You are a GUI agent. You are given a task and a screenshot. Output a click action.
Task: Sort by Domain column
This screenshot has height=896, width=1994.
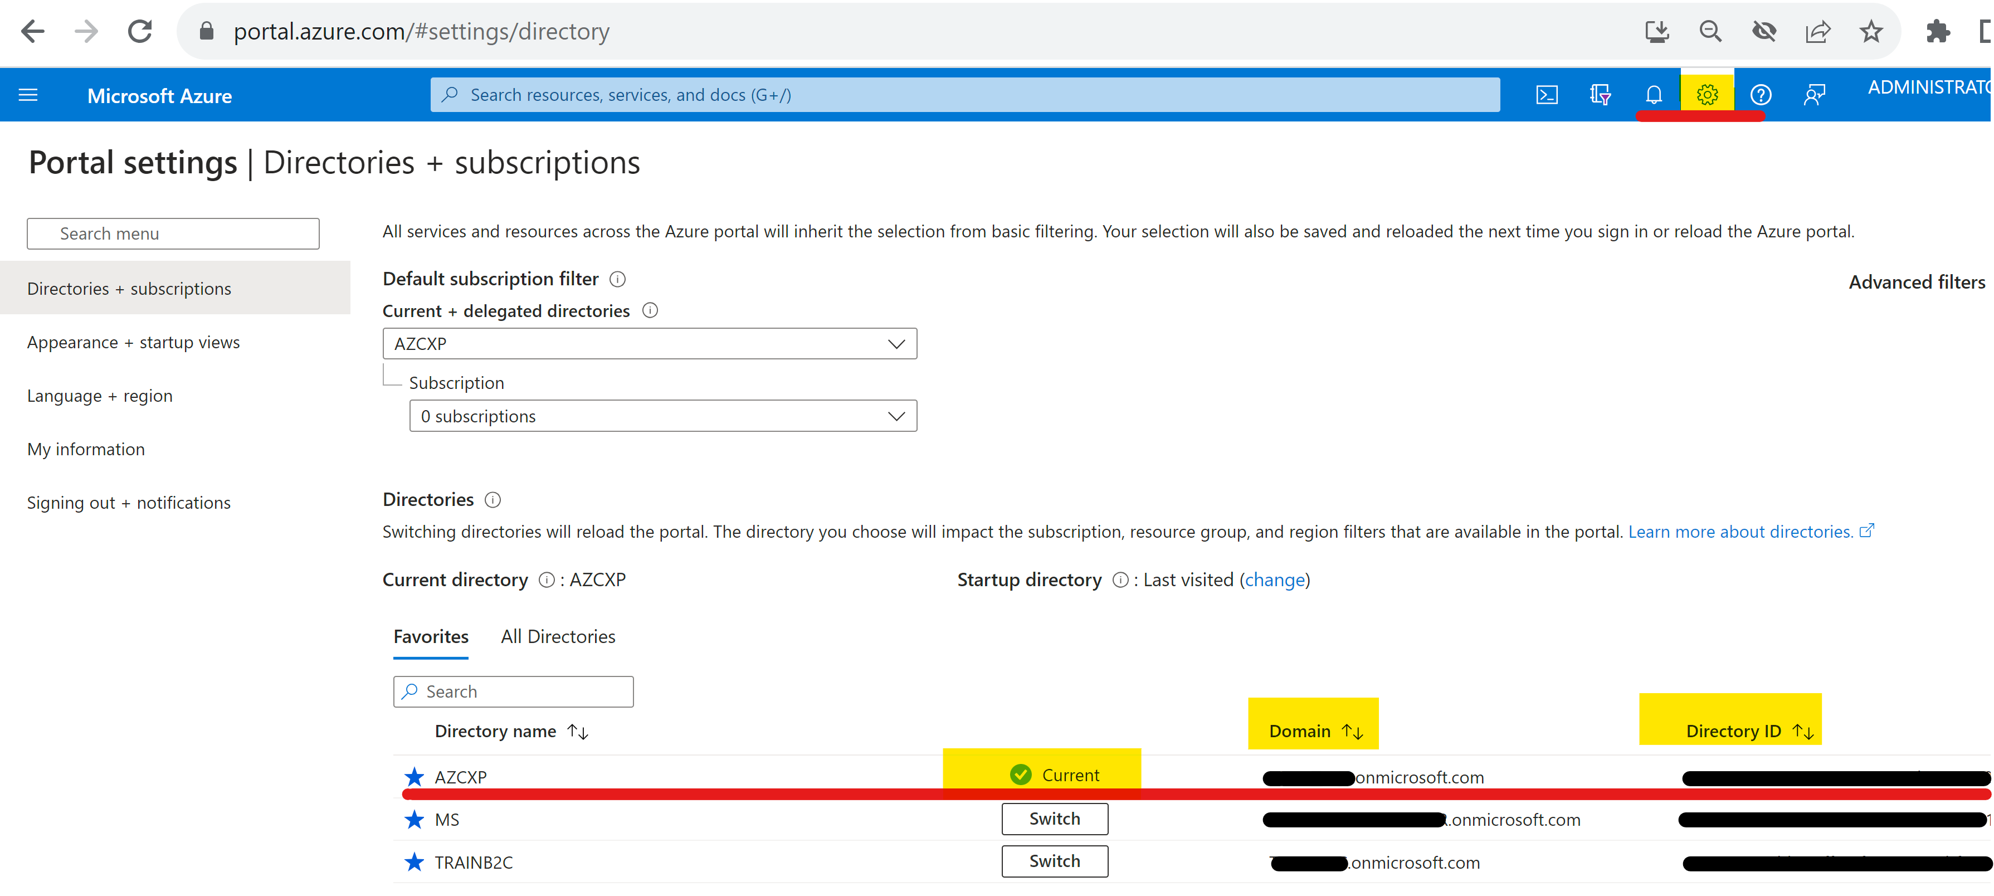point(1315,732)
